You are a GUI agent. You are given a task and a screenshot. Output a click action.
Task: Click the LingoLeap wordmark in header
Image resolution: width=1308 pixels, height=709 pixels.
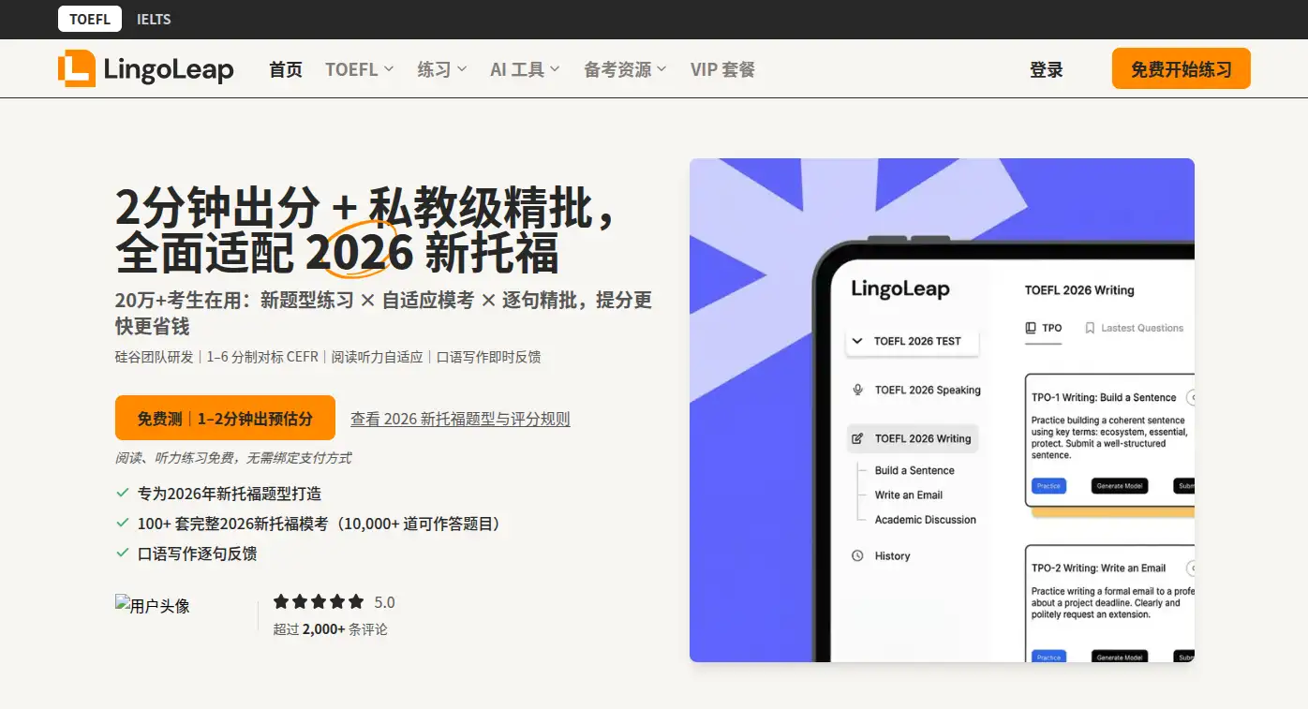pyautogui.click(x=169, y=69)
